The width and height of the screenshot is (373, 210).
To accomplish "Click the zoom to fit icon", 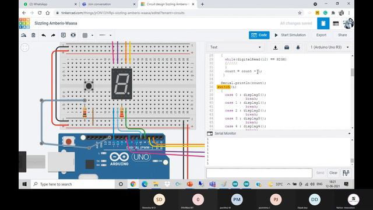I will pyautogui.click(x=24, y=47).
